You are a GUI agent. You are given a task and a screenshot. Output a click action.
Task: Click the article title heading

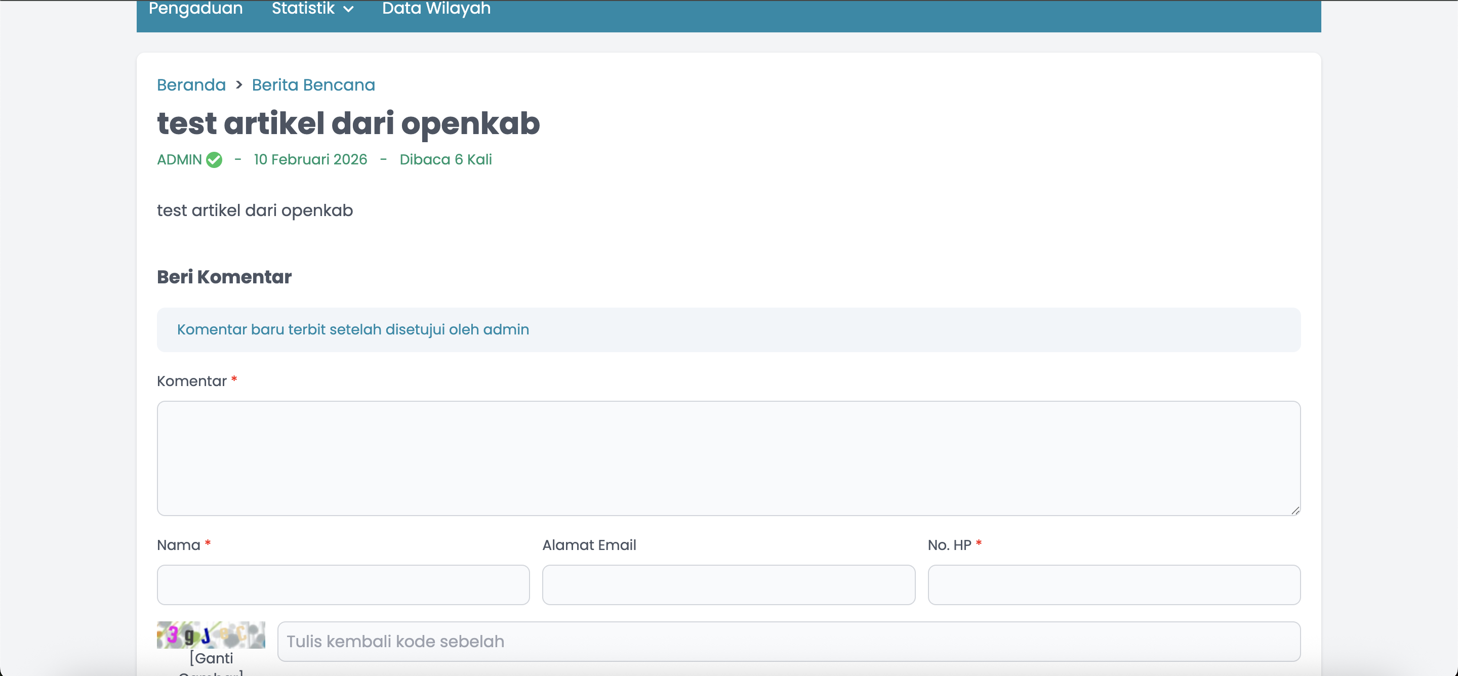tap(348, 123)
